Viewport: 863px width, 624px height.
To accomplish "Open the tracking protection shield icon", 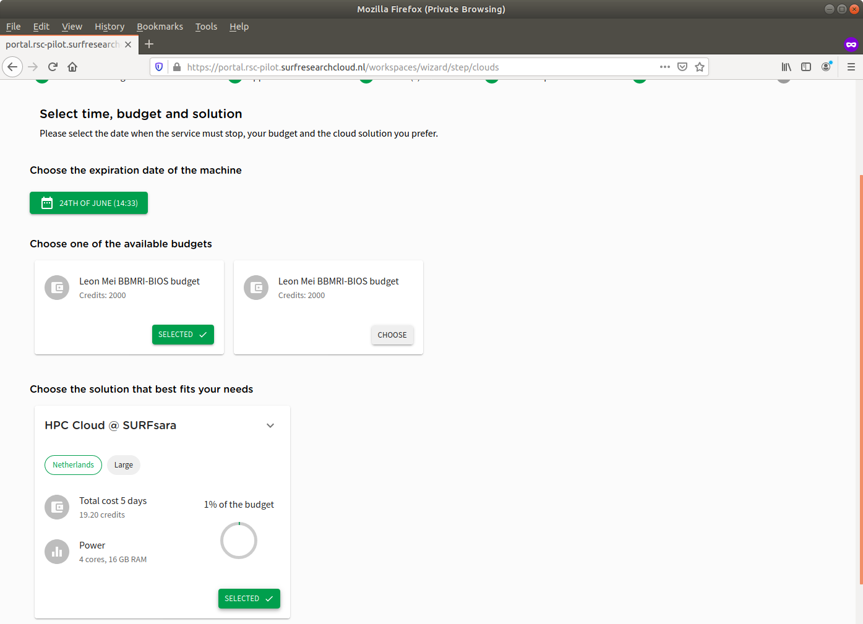I will pos(159,67).
